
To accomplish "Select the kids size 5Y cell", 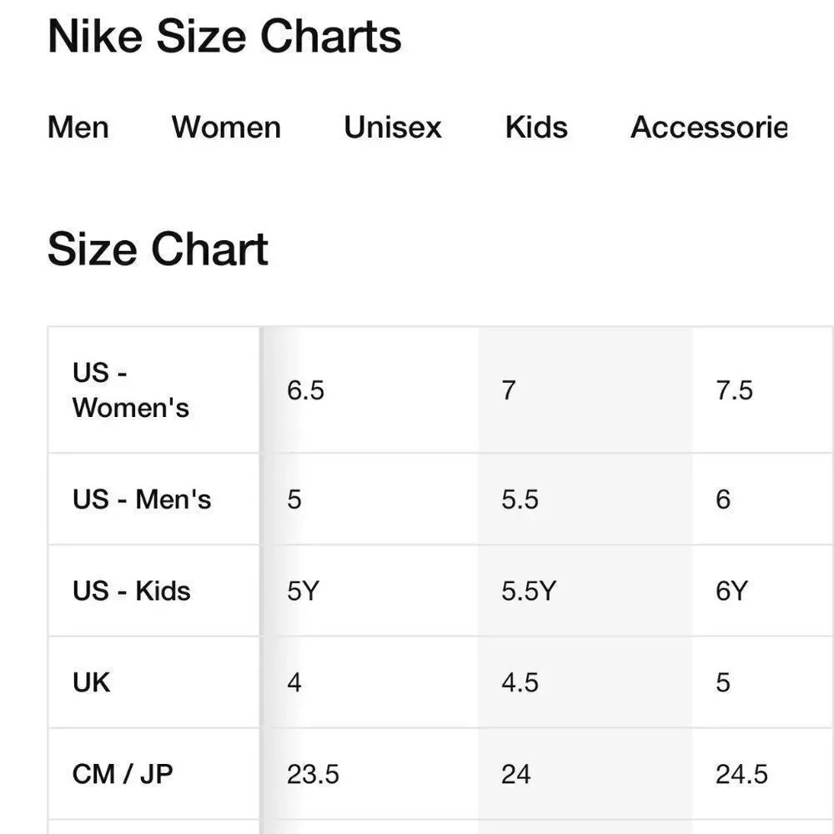I will point(371,590).
